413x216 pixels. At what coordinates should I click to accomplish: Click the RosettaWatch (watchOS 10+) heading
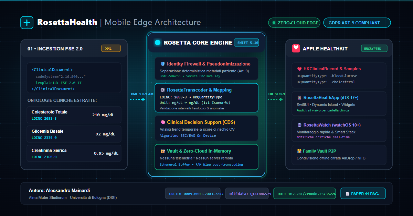click(x=332, y=125)
